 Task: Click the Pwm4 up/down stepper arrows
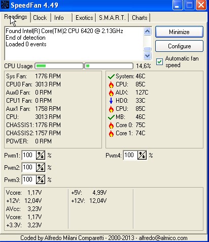tap(142, 155)
